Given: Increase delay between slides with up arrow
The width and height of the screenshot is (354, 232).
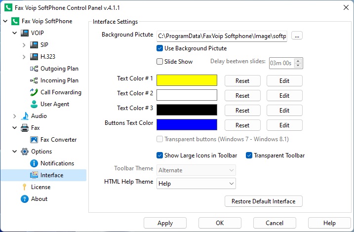Looking at the screenshot, I should tap(298, 61).
